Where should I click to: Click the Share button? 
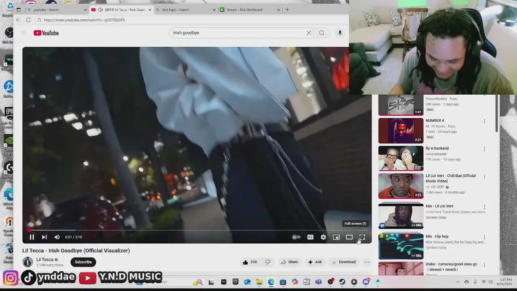(x=289, y=262)
